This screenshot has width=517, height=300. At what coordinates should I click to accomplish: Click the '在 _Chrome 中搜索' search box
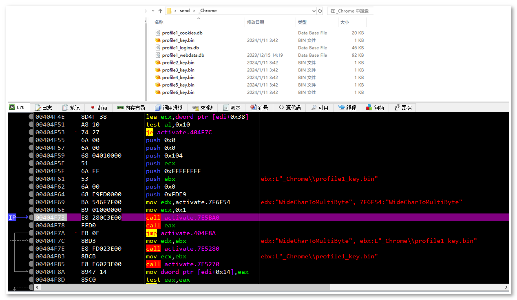(350, 11)
